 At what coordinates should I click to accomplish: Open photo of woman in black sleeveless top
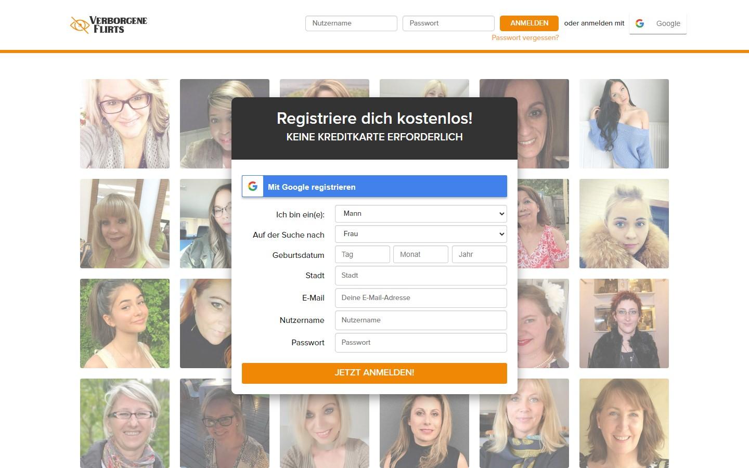click(424, 432)
